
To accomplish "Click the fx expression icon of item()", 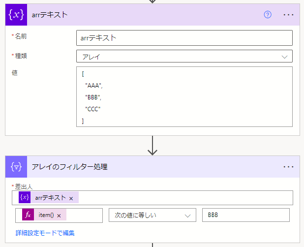I will pos(28,215).
